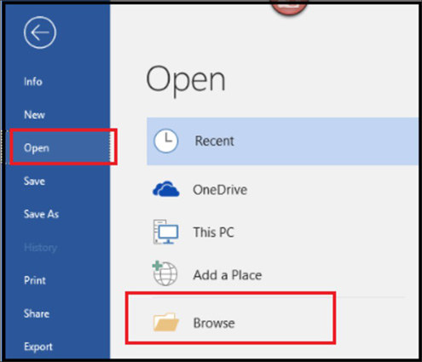Click the blue OneDrive cloud icon
422x362 pixels.
coord(166,189)
